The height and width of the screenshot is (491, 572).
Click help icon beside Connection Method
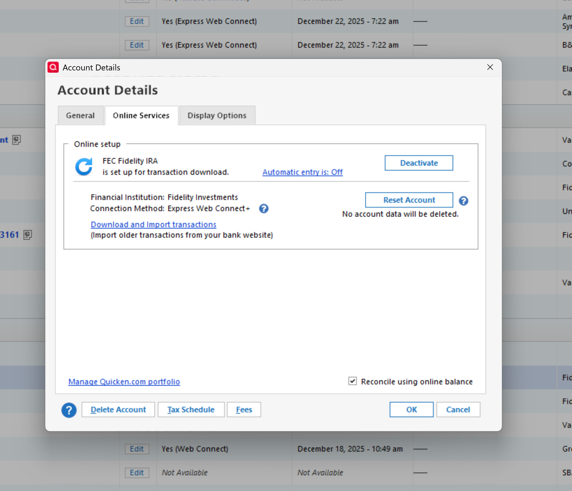[x=264, y=208]
